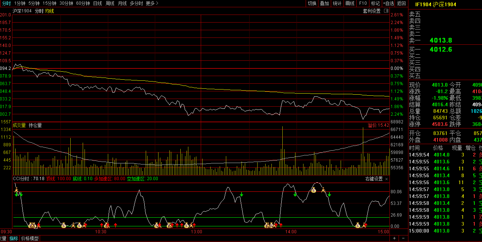
Task: Close the CCI indicator panel with ×
Action: pyautogui.click(x=387, y=179)
